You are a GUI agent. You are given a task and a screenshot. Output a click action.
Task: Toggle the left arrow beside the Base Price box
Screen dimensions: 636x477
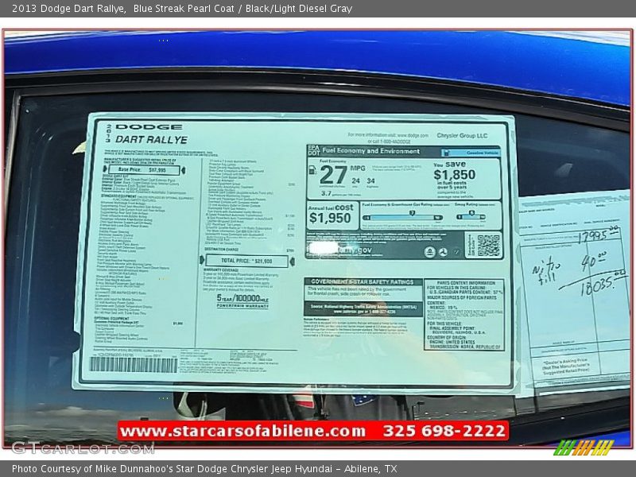click(x=106, y=169)
